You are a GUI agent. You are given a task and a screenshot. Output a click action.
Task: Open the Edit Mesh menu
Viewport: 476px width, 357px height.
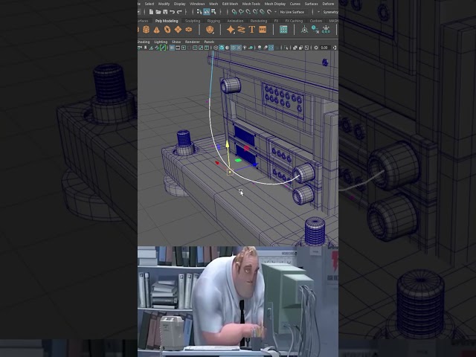pyautogui.click(x=230, y=4)
